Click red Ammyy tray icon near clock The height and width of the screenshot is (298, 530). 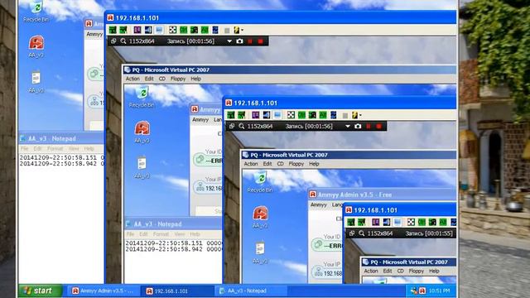click(x=422, y=291)
